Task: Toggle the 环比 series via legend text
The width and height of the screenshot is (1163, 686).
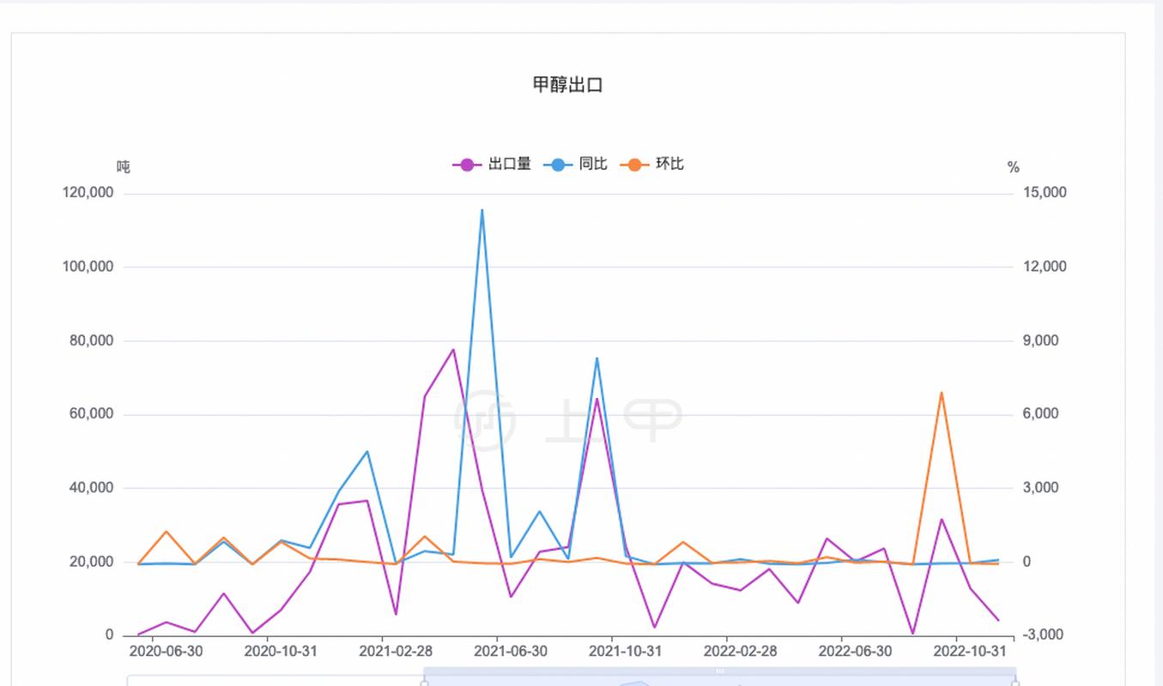Action: point(669,164)
